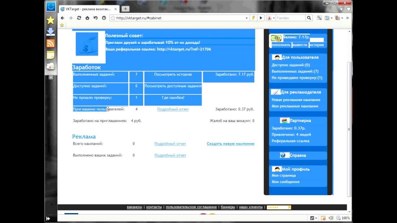Open the yellow notes sidebar icon
This screenshot has width=397, height=223.
pos(51,55)
